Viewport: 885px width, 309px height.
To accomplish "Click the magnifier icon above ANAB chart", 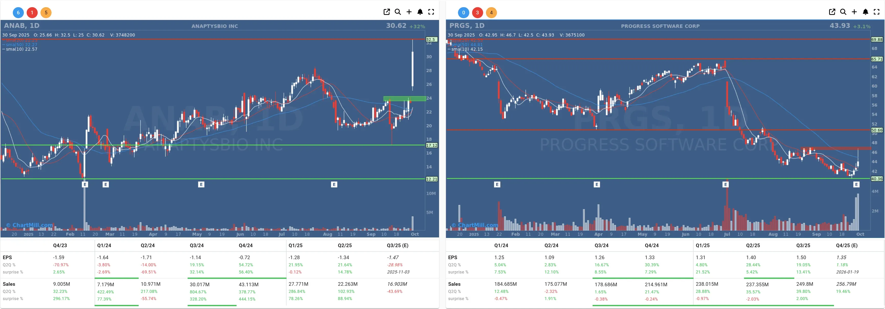I will (x=398, y=12).
